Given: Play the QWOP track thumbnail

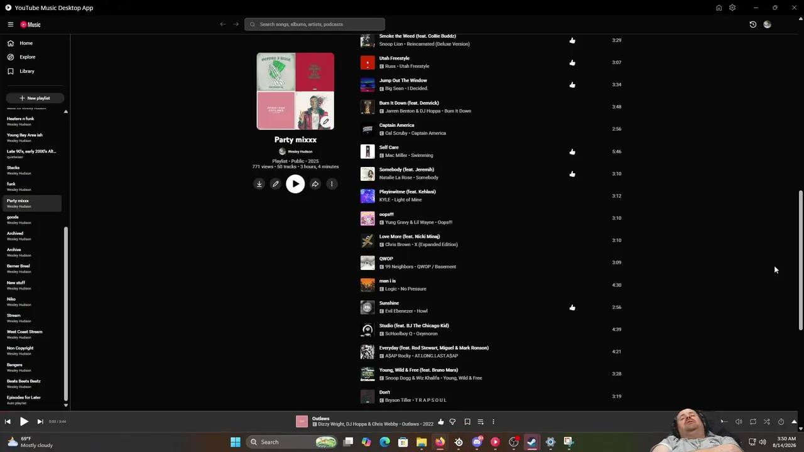Looking at the screenshot, I should point(367,262).
